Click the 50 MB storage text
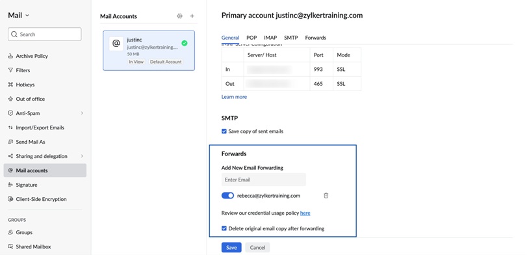This screenshot has height=255, width=527. tap(133, 54)
